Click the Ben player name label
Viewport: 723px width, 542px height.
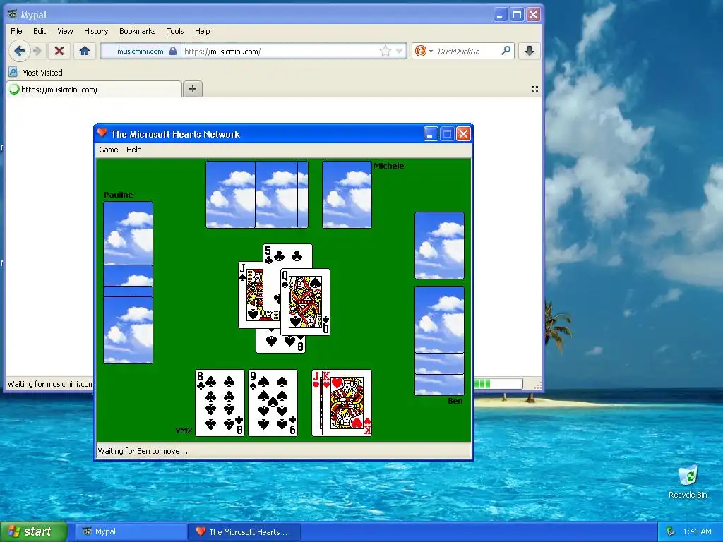455,401
